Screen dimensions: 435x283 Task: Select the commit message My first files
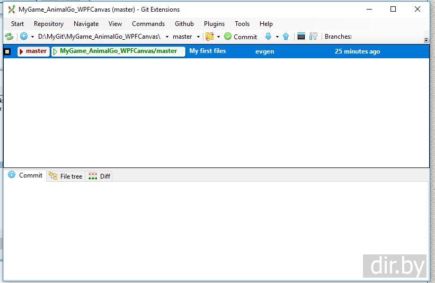click(208, 51)
